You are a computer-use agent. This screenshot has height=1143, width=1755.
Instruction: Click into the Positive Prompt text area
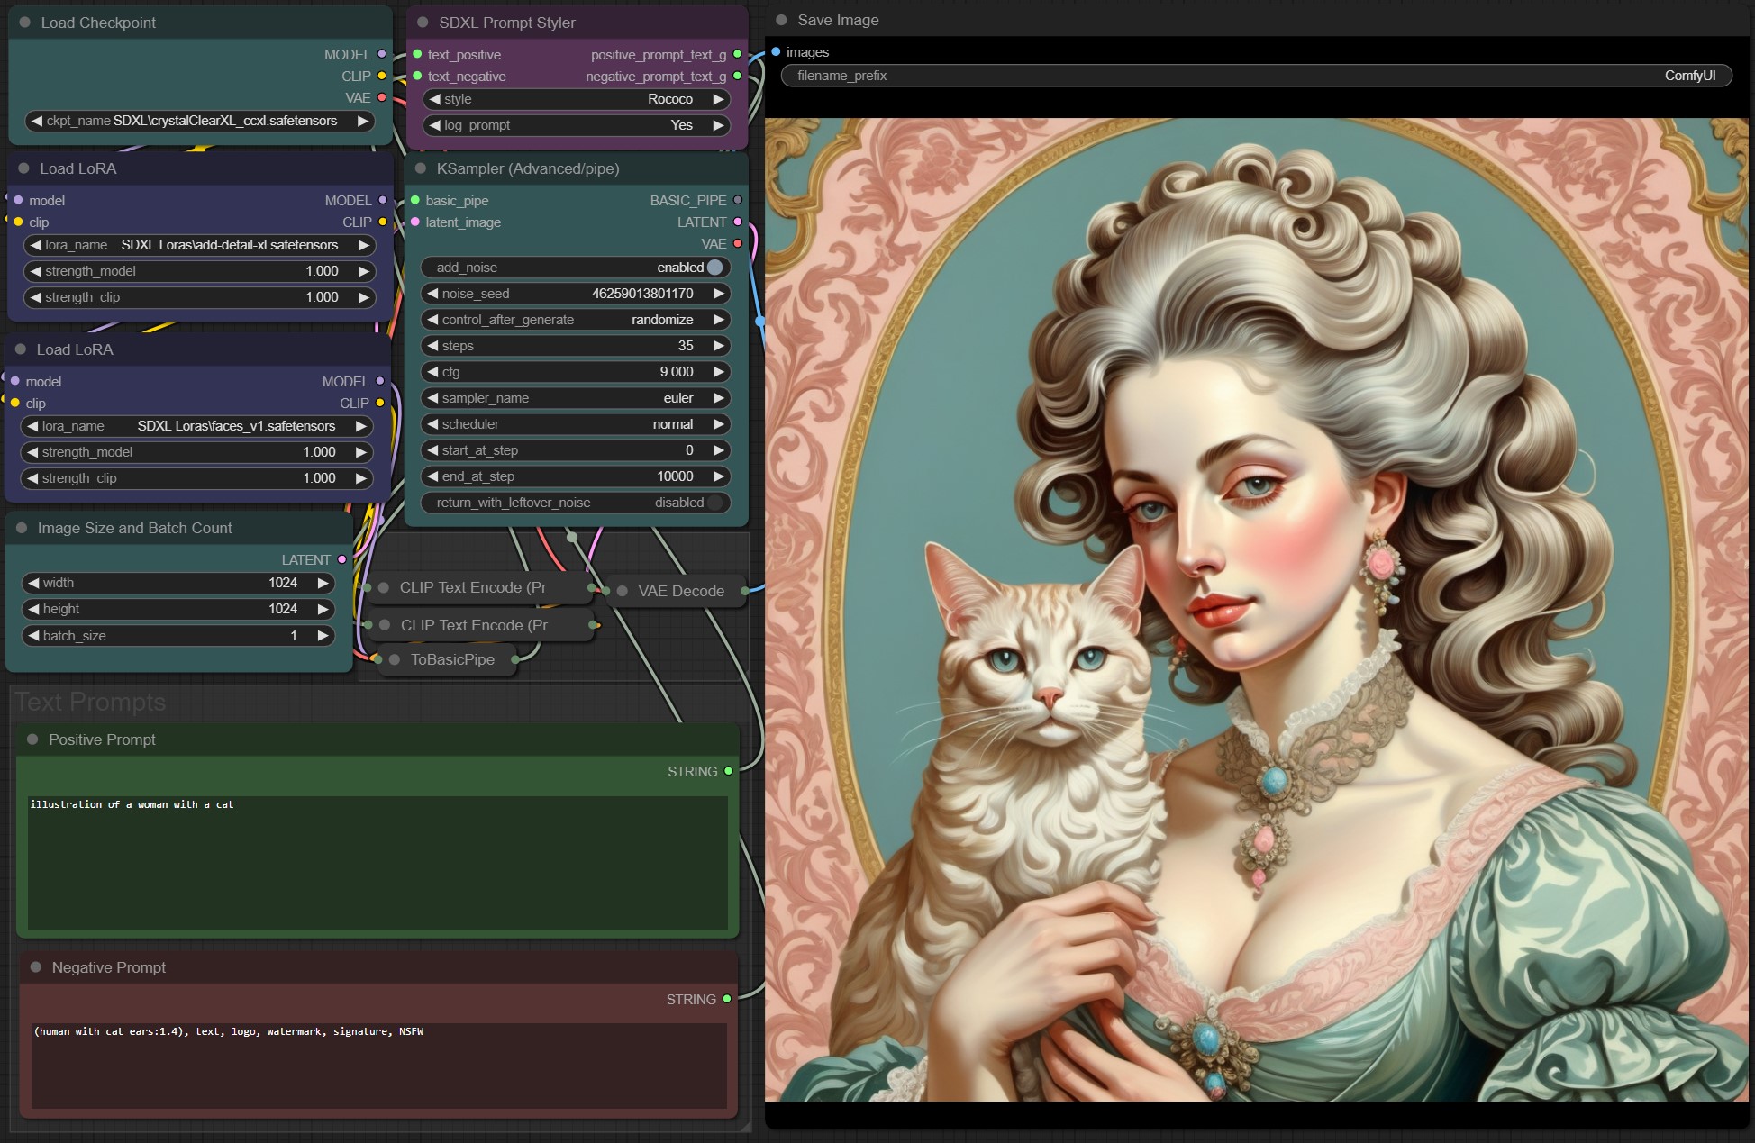[377, 862]
